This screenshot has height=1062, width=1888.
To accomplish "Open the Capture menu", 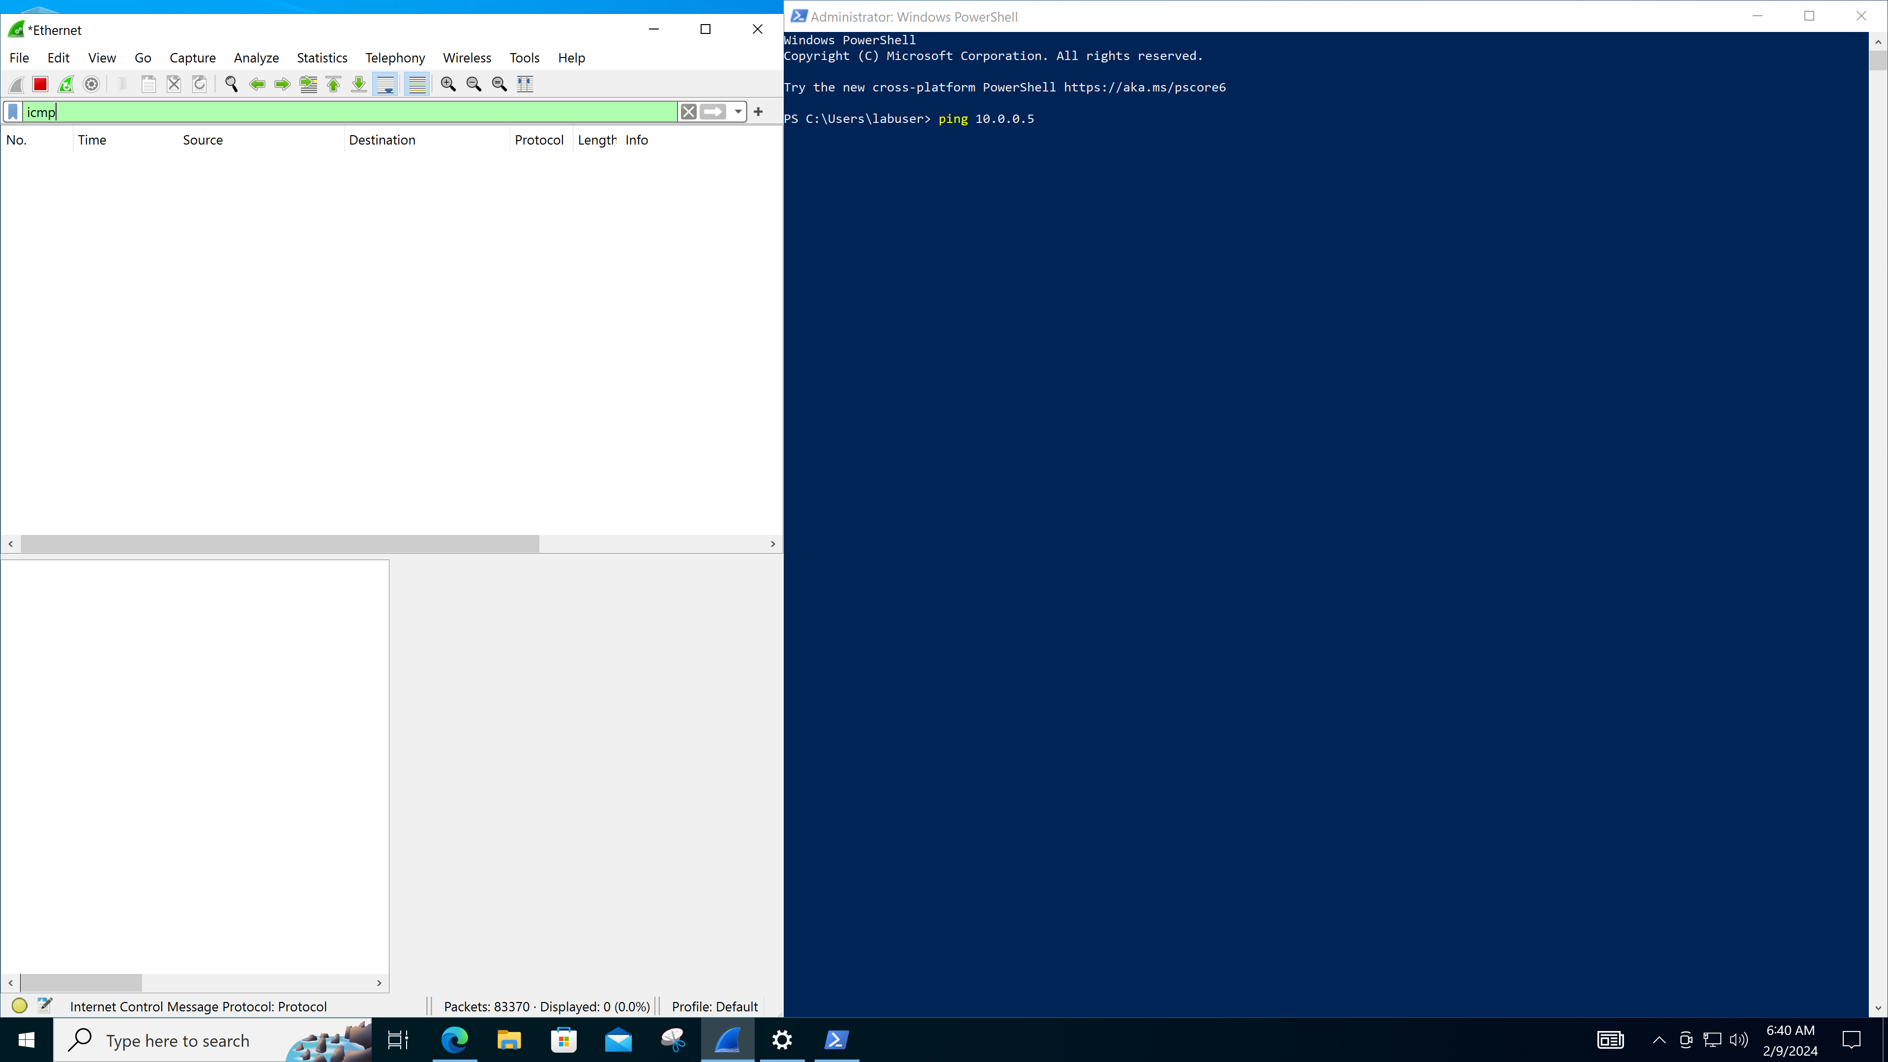I will [193, 58].
